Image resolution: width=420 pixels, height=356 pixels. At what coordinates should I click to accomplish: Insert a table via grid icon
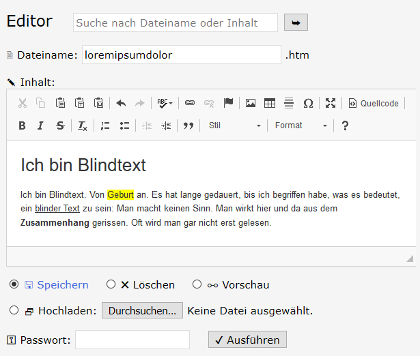[x=270, y=103]
